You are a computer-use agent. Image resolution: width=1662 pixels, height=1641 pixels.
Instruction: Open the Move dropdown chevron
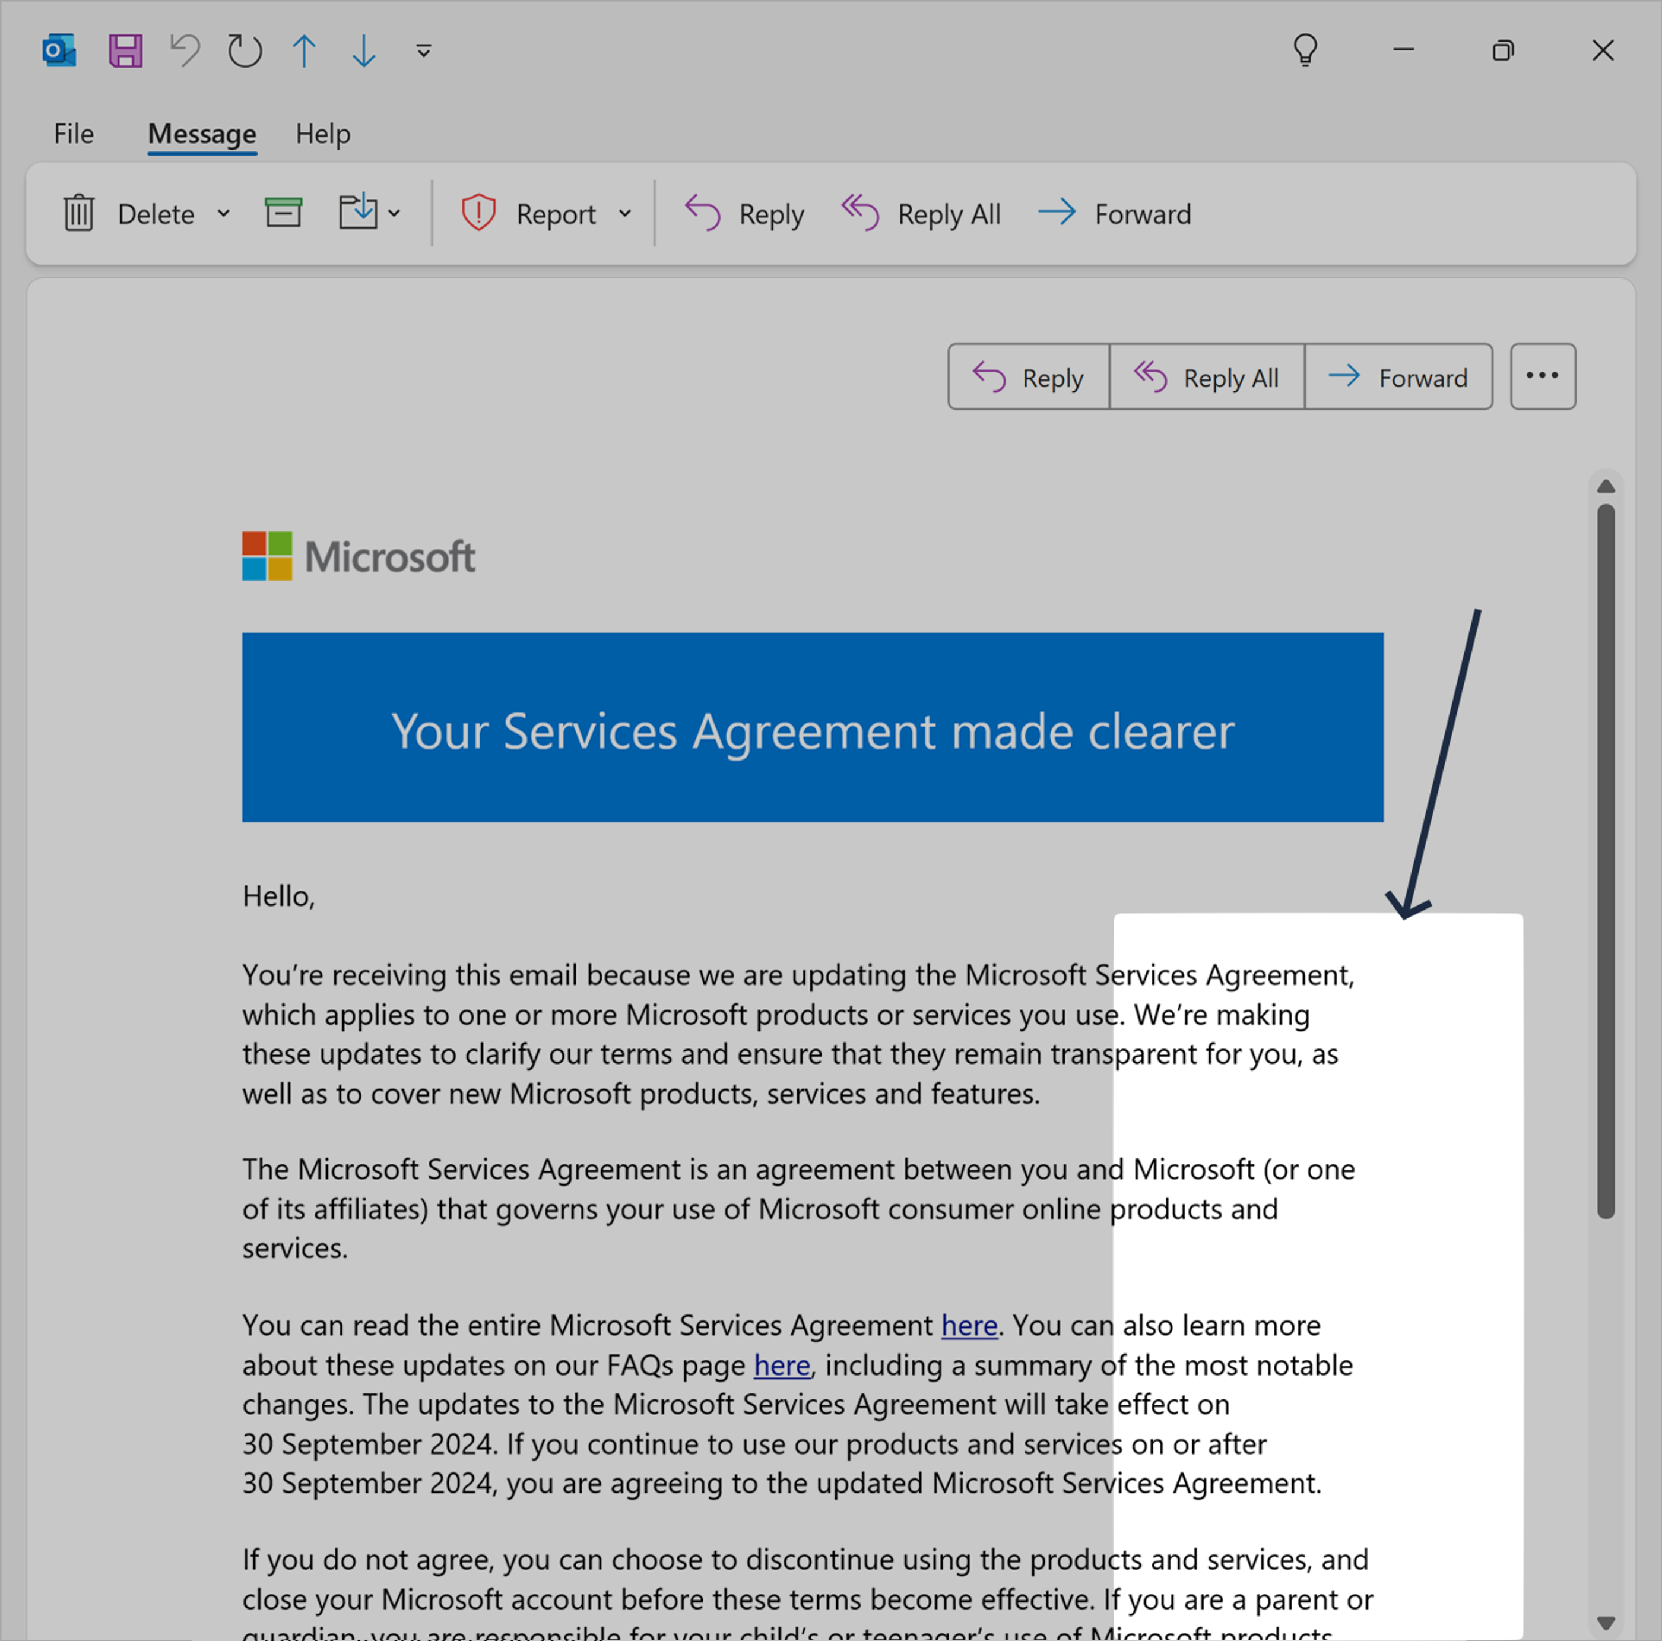coord(394,213)
